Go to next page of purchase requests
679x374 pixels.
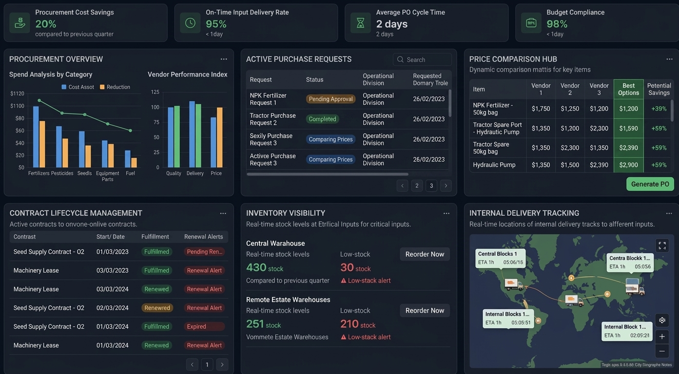[x=446, y=186]
